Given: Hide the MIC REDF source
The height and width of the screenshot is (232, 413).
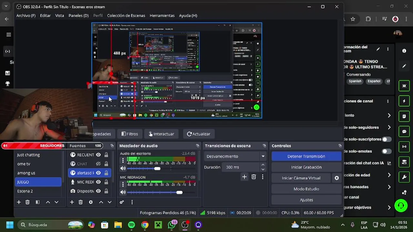Looking at the screenshot, I should click(98, 182).
